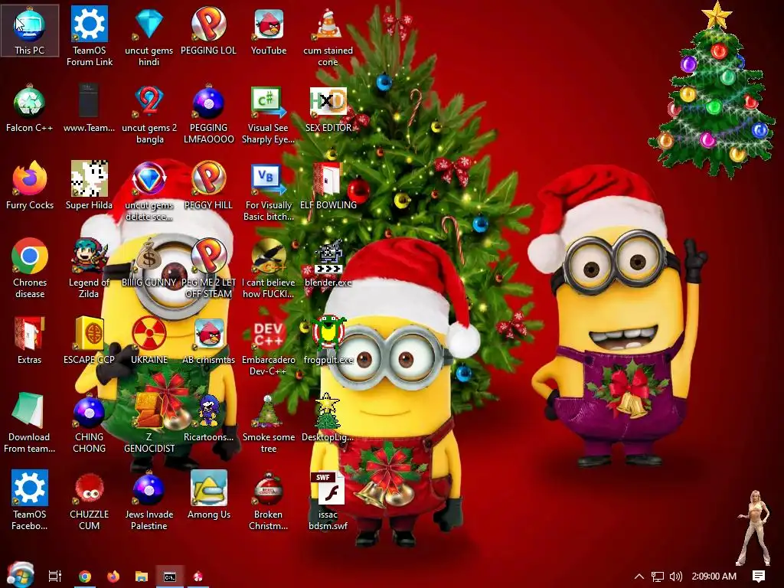
Task: Select the Extras folder icon
Action: pyautogui.click(x=30, y=340)
